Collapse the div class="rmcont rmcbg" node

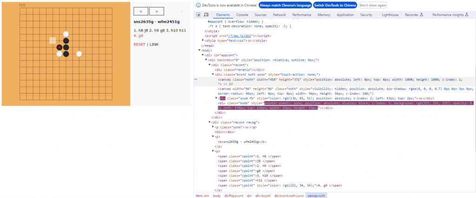(210, 122)
